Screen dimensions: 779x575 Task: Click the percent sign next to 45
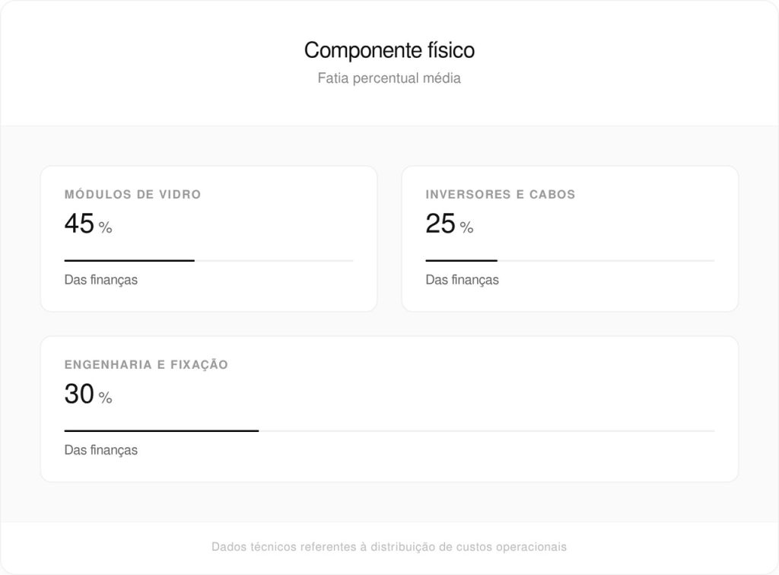[105, 227]
